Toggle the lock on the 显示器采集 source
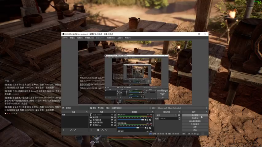 tap(115, 120)
